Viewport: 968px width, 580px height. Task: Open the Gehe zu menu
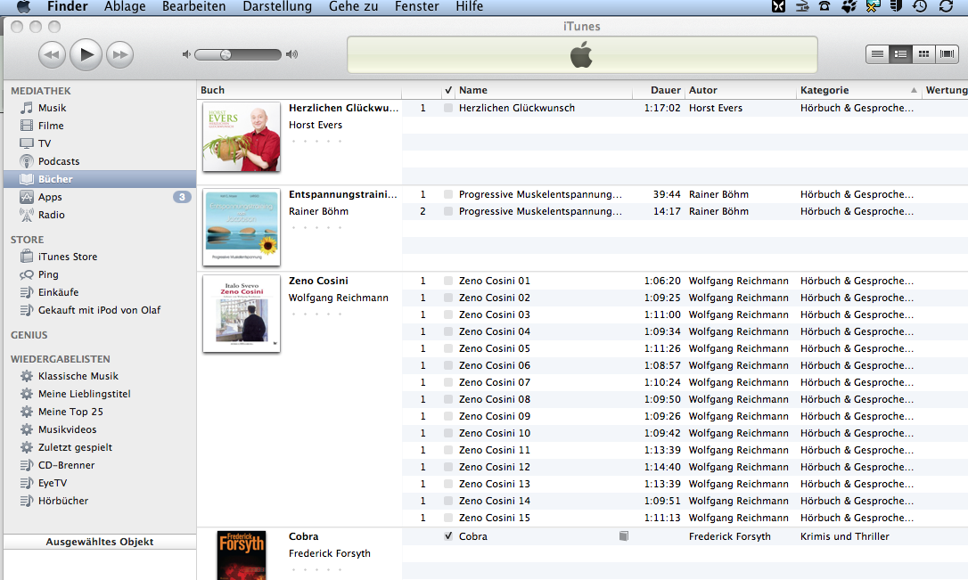353,7
